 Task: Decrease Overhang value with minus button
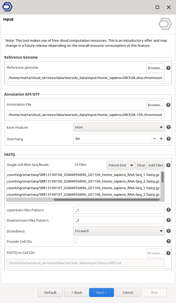[x=155, y=139]
